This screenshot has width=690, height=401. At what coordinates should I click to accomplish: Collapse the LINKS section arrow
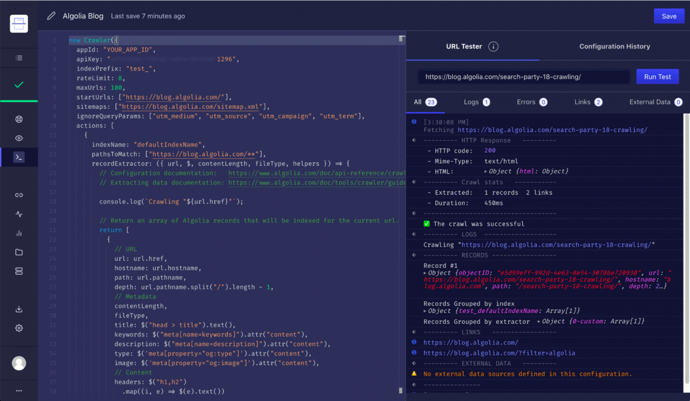point(414,332)
